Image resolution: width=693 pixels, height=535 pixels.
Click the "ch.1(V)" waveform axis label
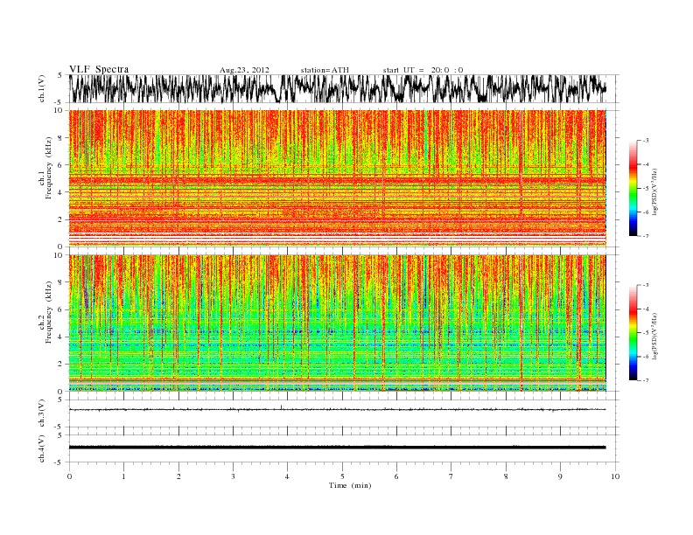42,88
